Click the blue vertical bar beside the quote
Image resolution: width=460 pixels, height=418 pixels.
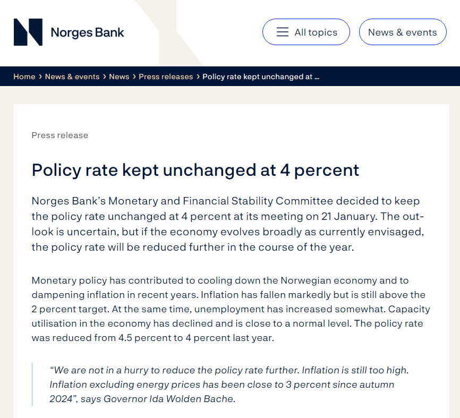(x=32, y=384)
